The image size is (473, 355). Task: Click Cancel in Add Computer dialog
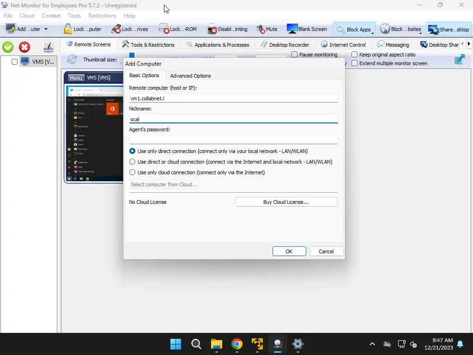[x=326, y=251]
